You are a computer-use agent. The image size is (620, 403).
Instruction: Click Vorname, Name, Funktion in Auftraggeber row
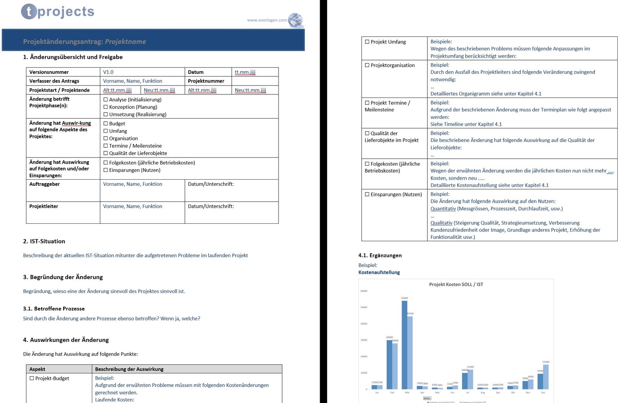point(133,184)
